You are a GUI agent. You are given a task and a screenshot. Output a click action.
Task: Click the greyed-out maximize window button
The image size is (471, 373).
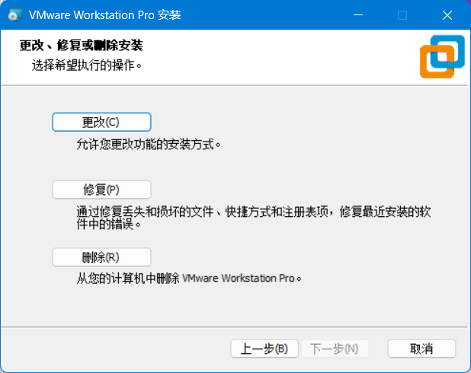[x=402, y=15]
